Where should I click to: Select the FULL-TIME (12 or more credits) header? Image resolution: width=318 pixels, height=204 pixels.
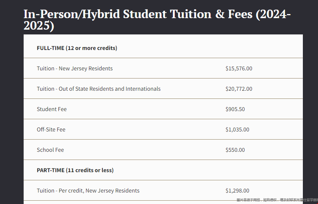pyautogui.click(x=77, y=48)
